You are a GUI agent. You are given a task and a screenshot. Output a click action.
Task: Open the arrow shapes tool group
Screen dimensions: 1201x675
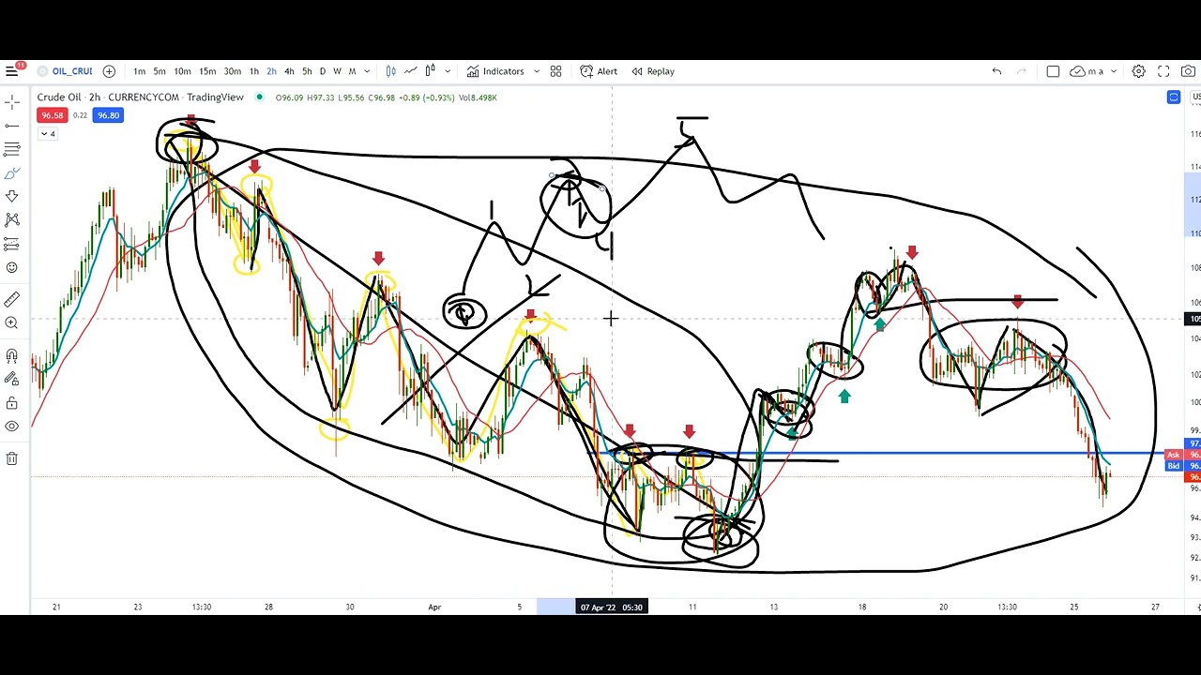point(11,196)
